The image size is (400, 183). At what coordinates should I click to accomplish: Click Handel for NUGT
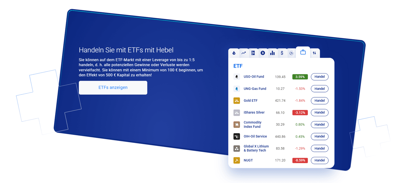(x=320, y=160)
